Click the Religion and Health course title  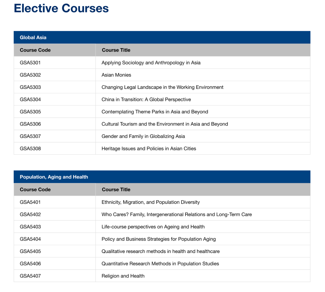[x=123, y=276]
